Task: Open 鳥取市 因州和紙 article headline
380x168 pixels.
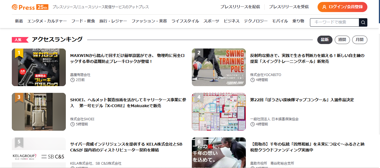Action: pyautogui.click(x=307, y=147)
